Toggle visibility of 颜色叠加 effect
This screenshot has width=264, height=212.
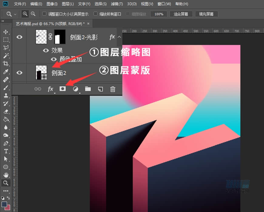click(x=54, y=59)
